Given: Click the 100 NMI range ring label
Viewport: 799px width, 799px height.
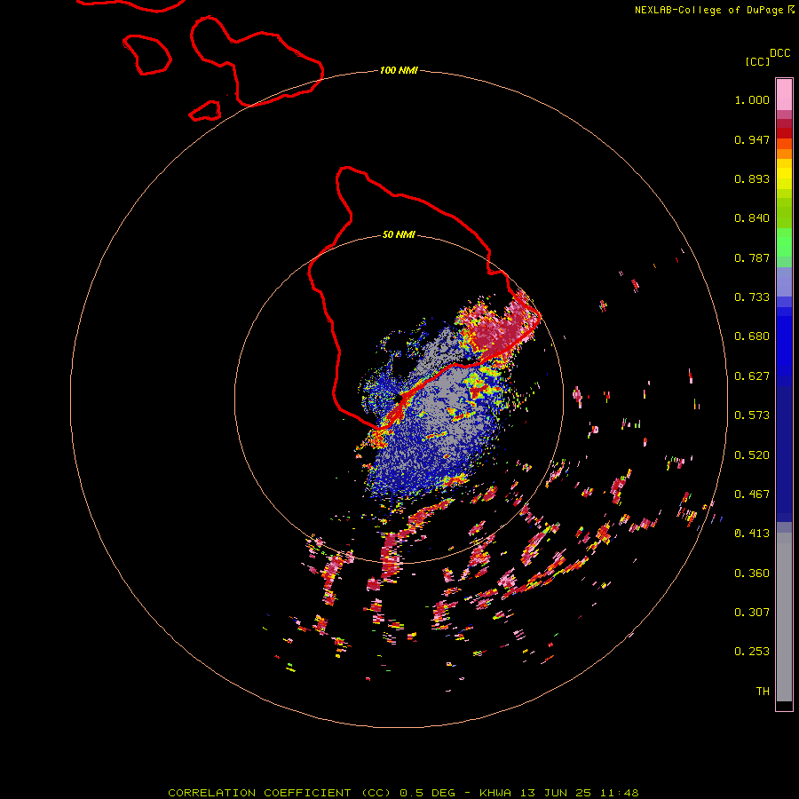Looking at the screenshot, I should click(399, 70).
